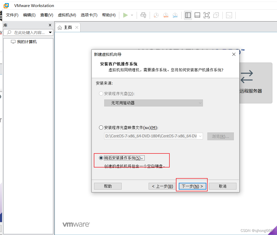Click the 浏览(R)... browse button

point(220,136)
